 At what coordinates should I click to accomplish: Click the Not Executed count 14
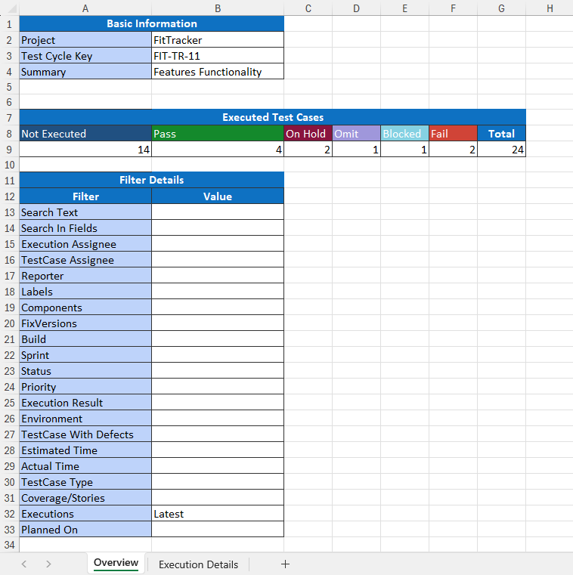[85, 150]
